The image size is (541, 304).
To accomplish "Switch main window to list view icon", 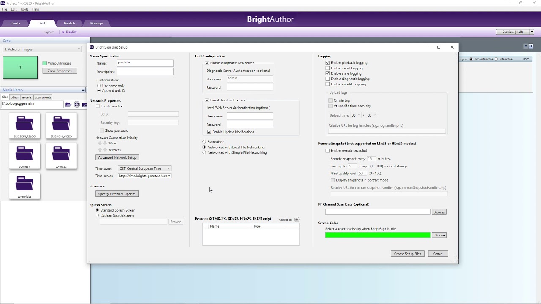I will [x=526, y=46].
